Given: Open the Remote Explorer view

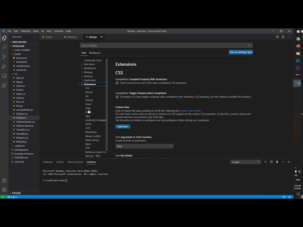Looking at the screenshot, I should [x=4, y=76].
